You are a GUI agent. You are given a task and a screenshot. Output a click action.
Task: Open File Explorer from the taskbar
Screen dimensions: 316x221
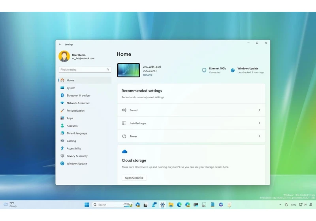171,205
